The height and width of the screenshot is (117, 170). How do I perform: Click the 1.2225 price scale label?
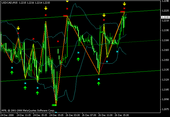pyautogui.click(x=165, y=11)
